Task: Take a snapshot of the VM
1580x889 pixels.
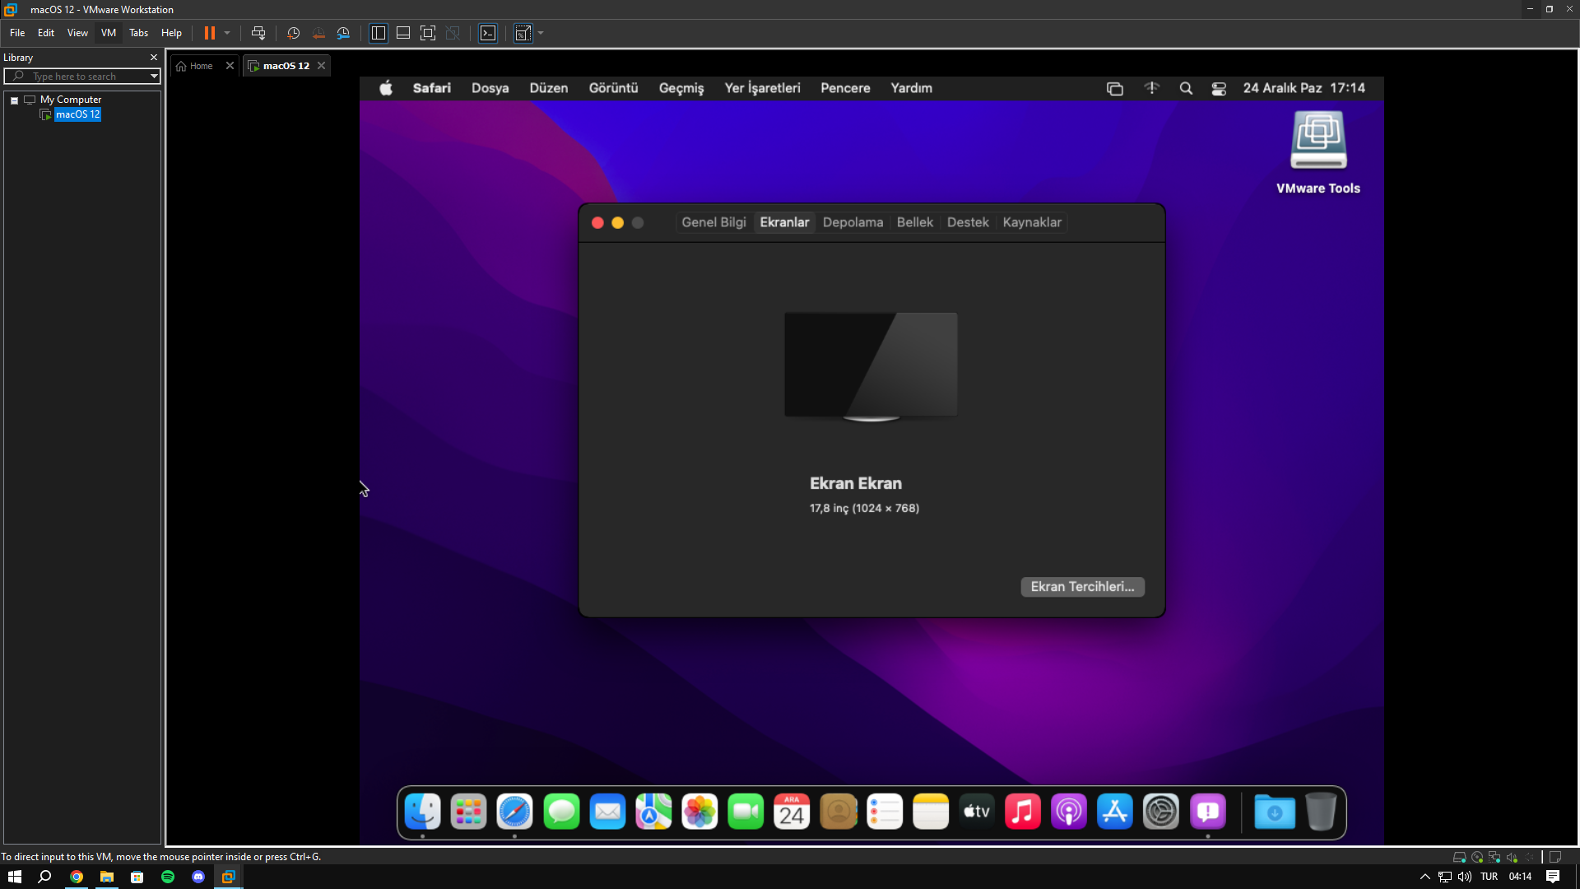Action: [293, 33]
